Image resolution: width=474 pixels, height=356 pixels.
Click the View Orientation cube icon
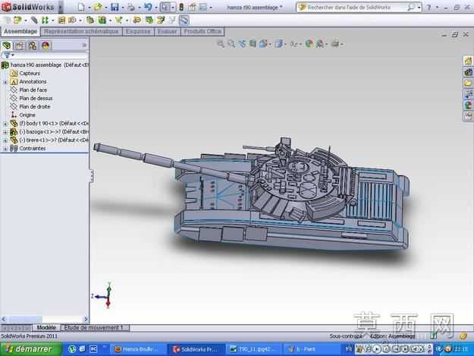tap(263, 44)
